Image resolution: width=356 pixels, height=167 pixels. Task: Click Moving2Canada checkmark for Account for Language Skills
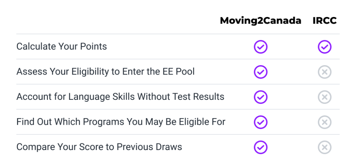click(x=260, y=97)
